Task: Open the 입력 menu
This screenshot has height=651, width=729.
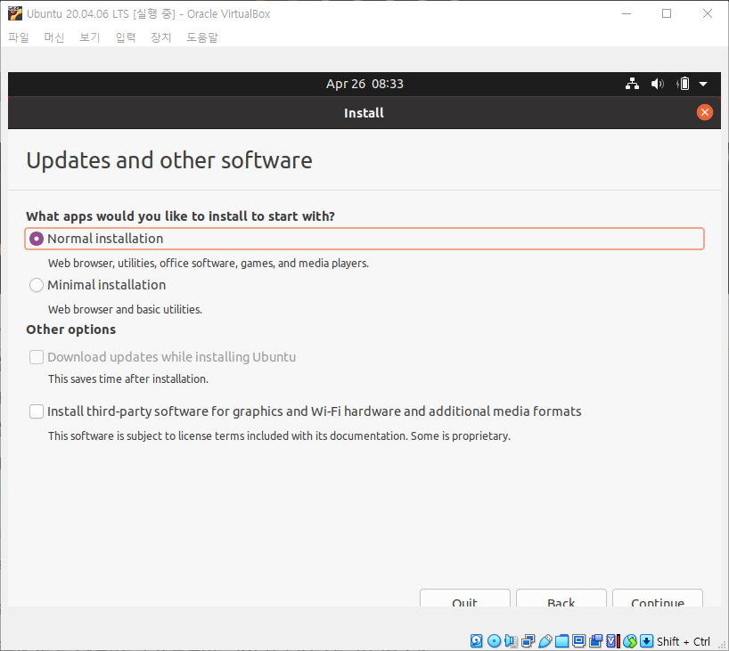Action: tap(126, 37)
